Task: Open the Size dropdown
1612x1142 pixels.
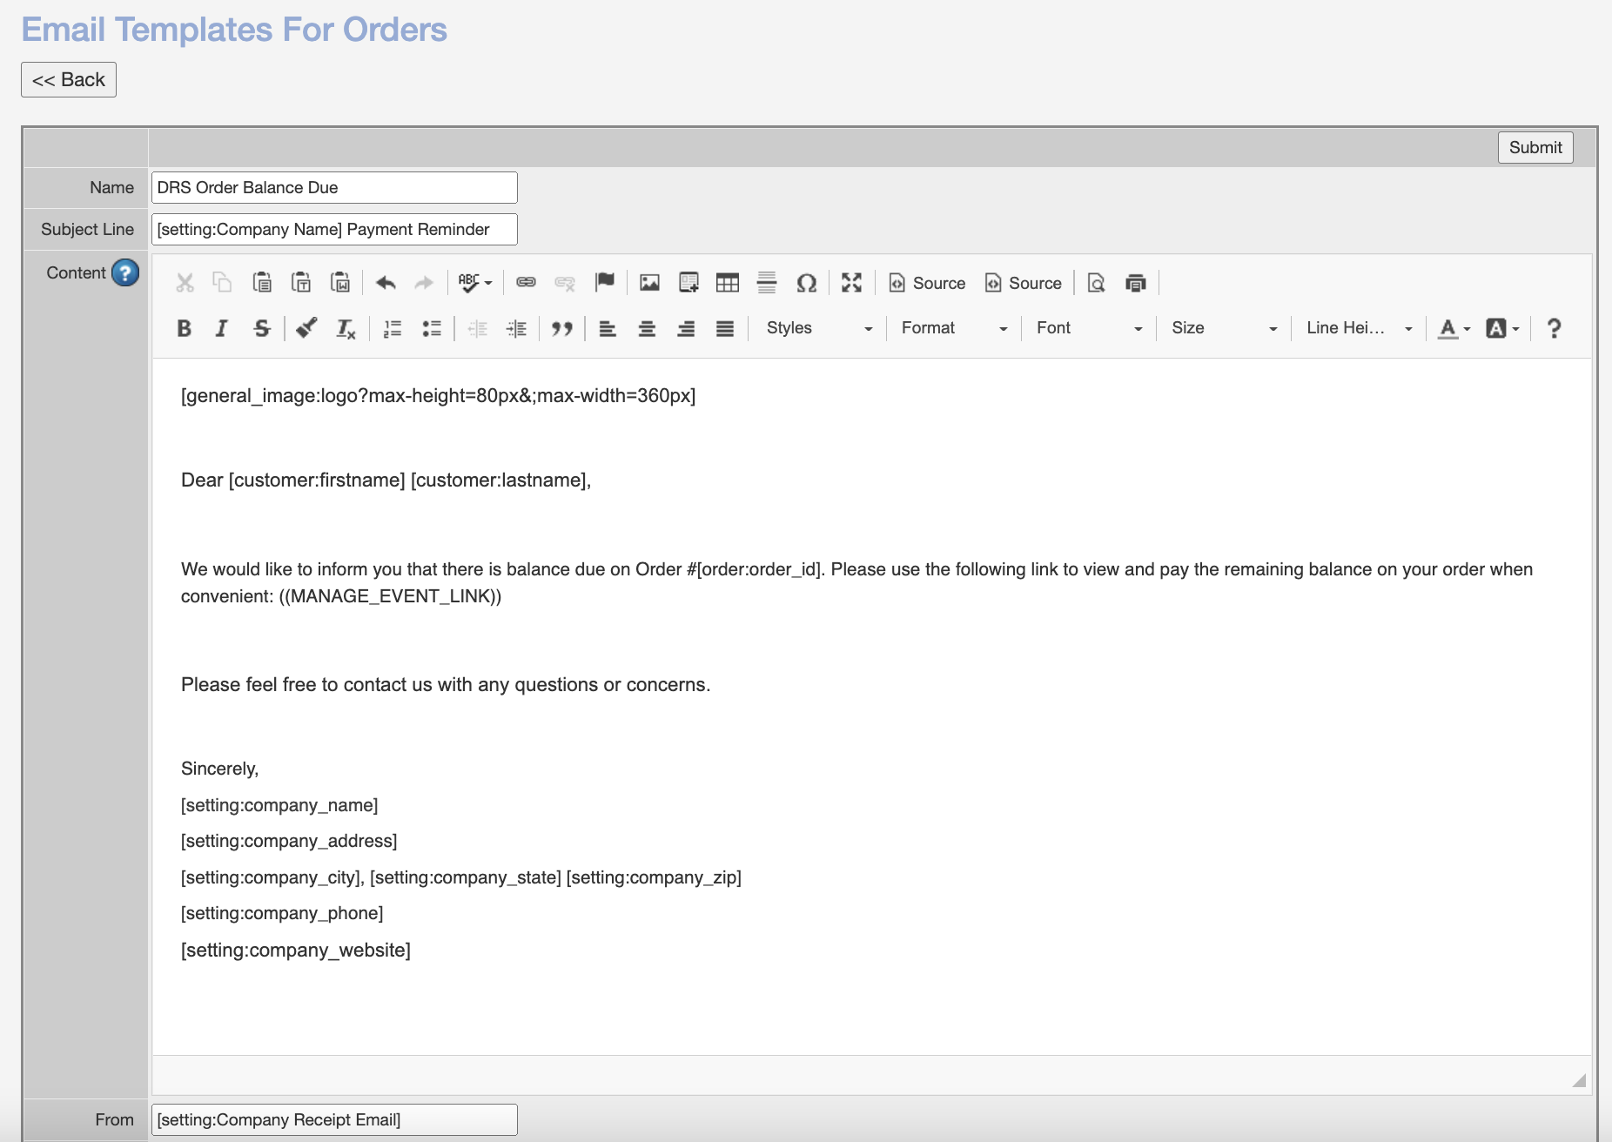Action: pyautogui.click(x=1223, y=328)
